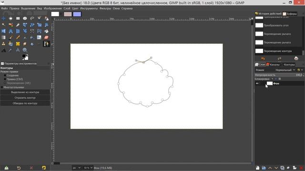This screenshot has height=171, width=305.
Task: Switch to the Каналы tab
Action: [273, 65]
